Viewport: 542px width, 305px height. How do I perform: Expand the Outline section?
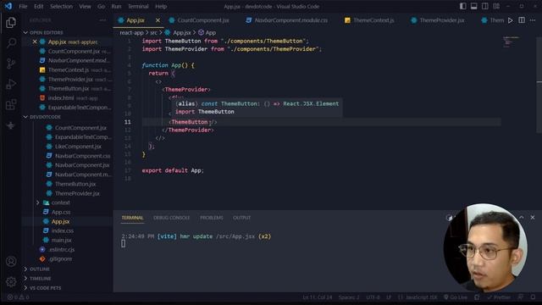pyautogui.click(x=36, y=269)
